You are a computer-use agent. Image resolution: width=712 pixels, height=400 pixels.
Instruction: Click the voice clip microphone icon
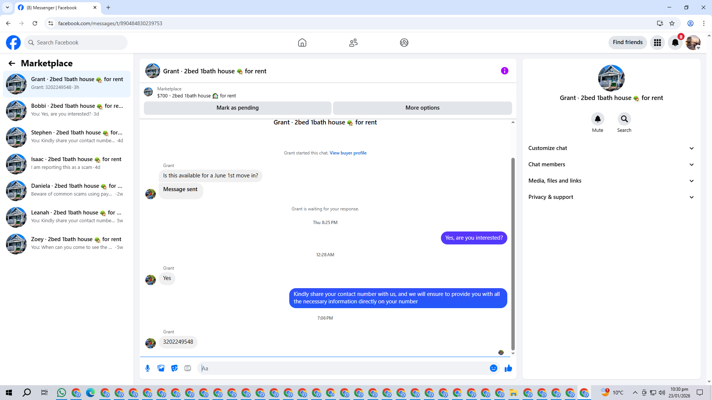pyautogui.click(x=148, y=368)
